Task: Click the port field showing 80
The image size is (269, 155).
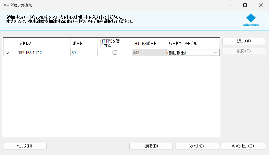Action: 84,53
